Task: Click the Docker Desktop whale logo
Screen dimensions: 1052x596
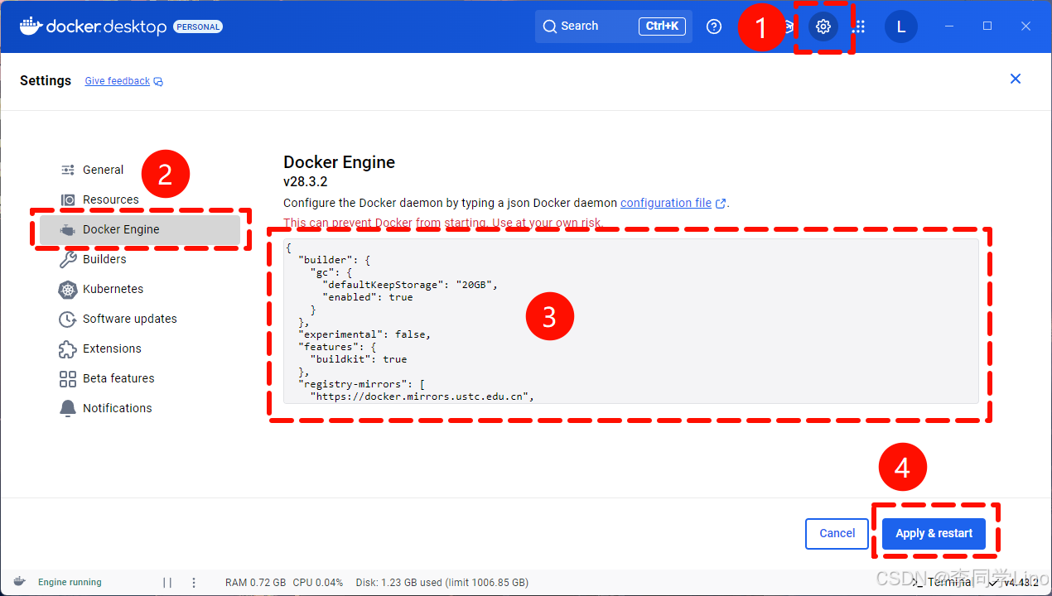Action: pyautogui.click(x=30, y=26)
